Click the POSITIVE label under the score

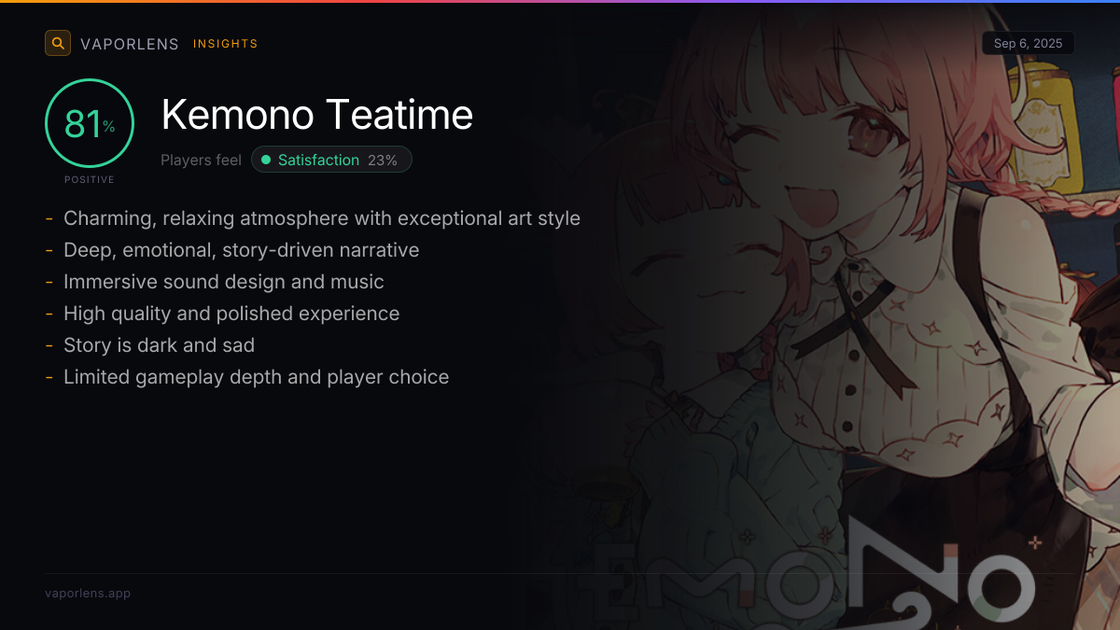point(90,179)
